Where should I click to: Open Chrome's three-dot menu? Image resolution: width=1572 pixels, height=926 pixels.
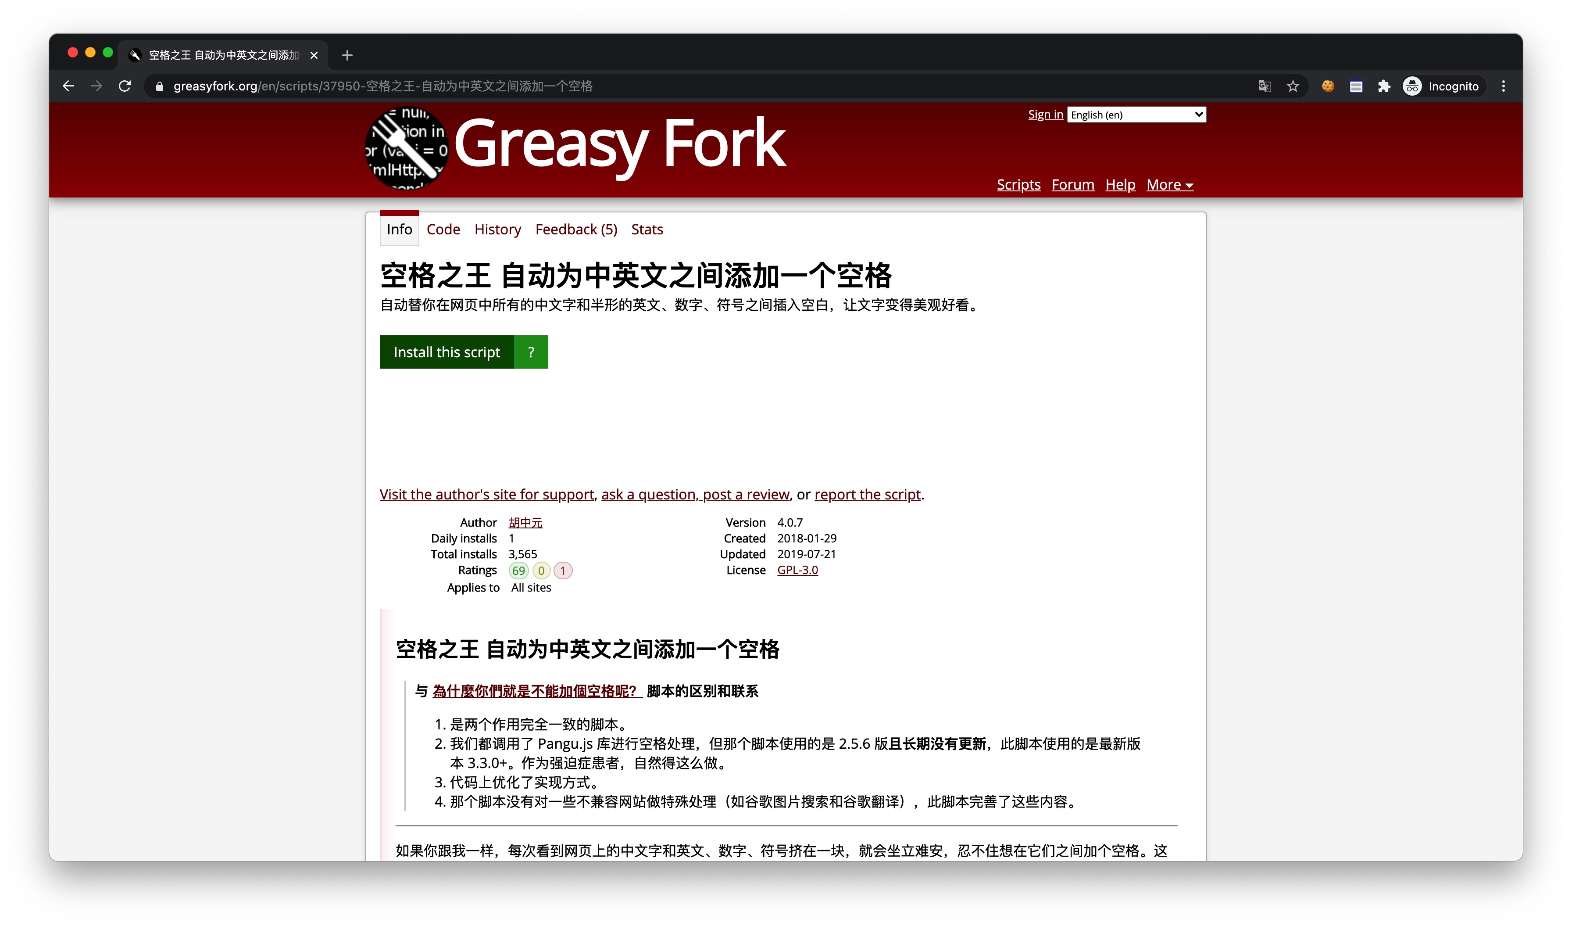(1504, 86)
